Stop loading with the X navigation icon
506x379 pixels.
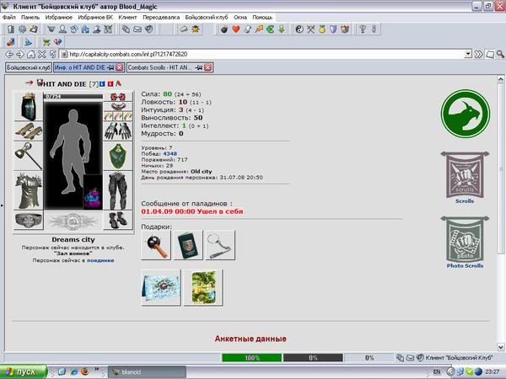click(x=42, y=54)
